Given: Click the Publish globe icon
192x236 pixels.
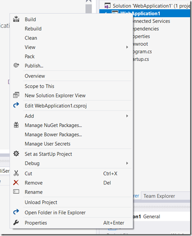Looking at the screenshot, I should [16, 66].
